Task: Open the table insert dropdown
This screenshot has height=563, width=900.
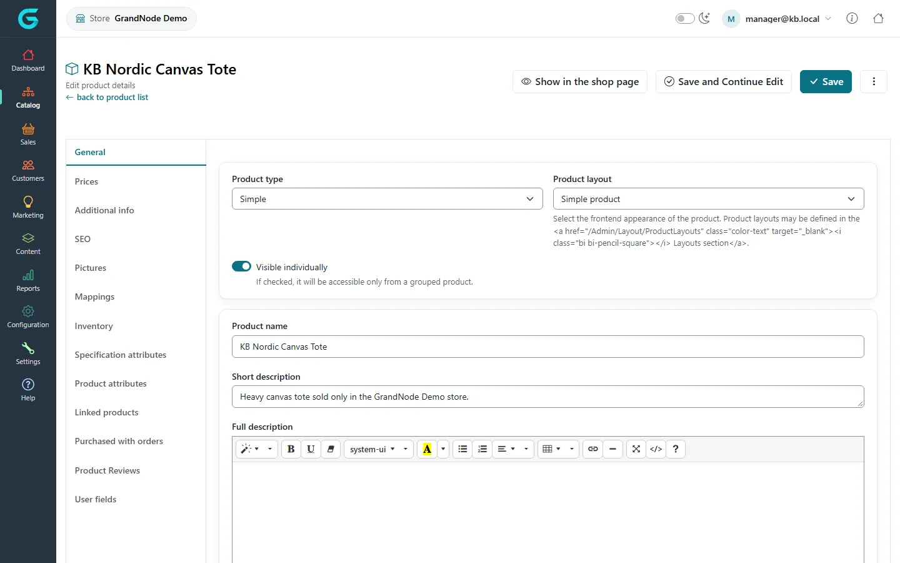Action: [x=559, y=449]
